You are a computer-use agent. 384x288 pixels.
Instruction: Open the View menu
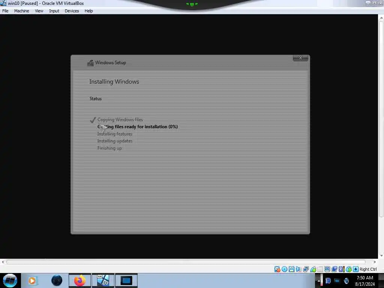point(39,11)
